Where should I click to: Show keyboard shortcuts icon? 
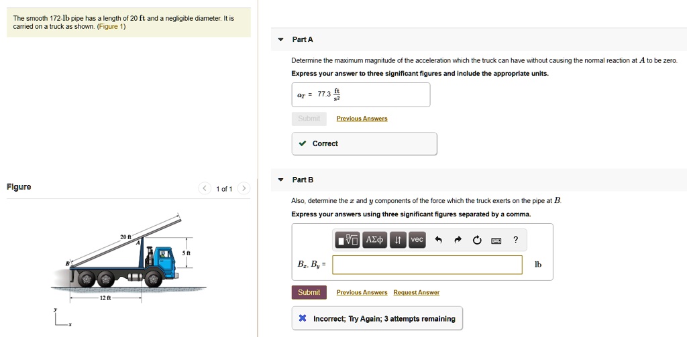point(496,241)
